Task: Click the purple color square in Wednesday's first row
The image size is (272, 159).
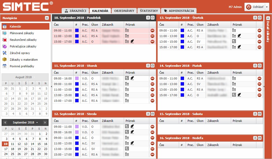Action: 77,127
